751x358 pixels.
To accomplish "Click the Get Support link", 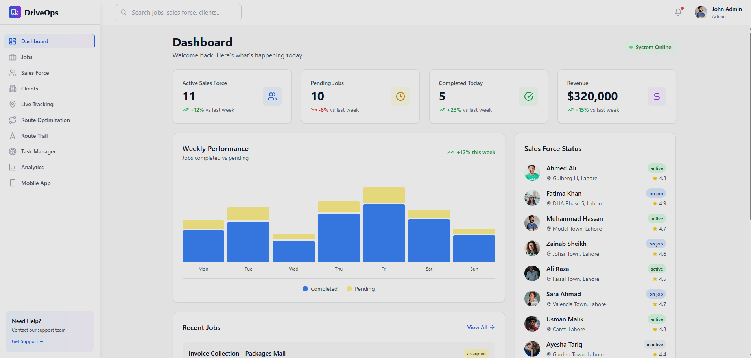I will pos(28,341).
